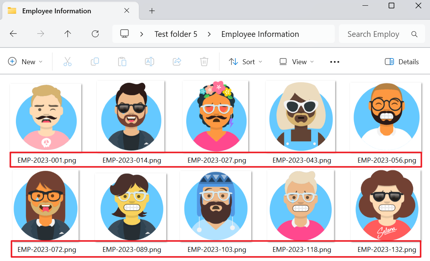The height and width of the screenshot is (261, 430).
Task: Select the Employee Information tab
Action: (x=56, y=11)
